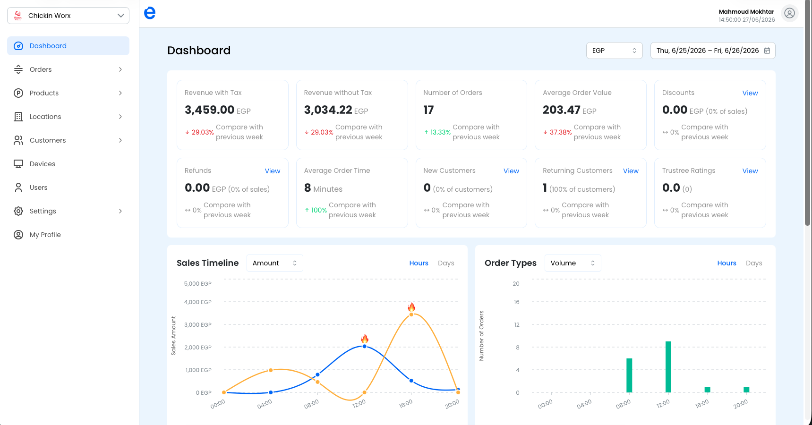This screenshot has width=812, height=425.
Task: Click the My Profile avatar icon
Action: click(x=18, y=235)
